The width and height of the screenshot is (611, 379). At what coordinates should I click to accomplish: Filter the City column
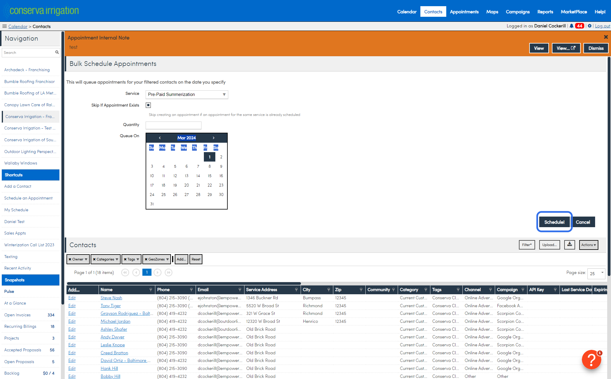point(329,290)
